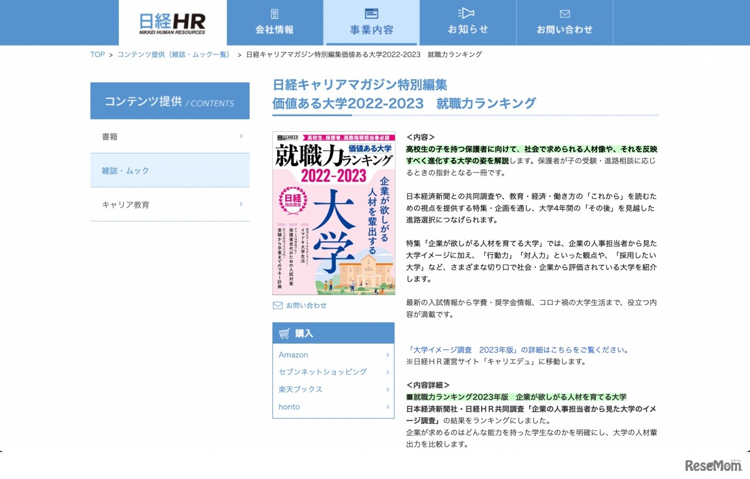Click the chevron on the 書籍 row
The height and width of the screenshot is (479, 750).
(x=241, y=136)
